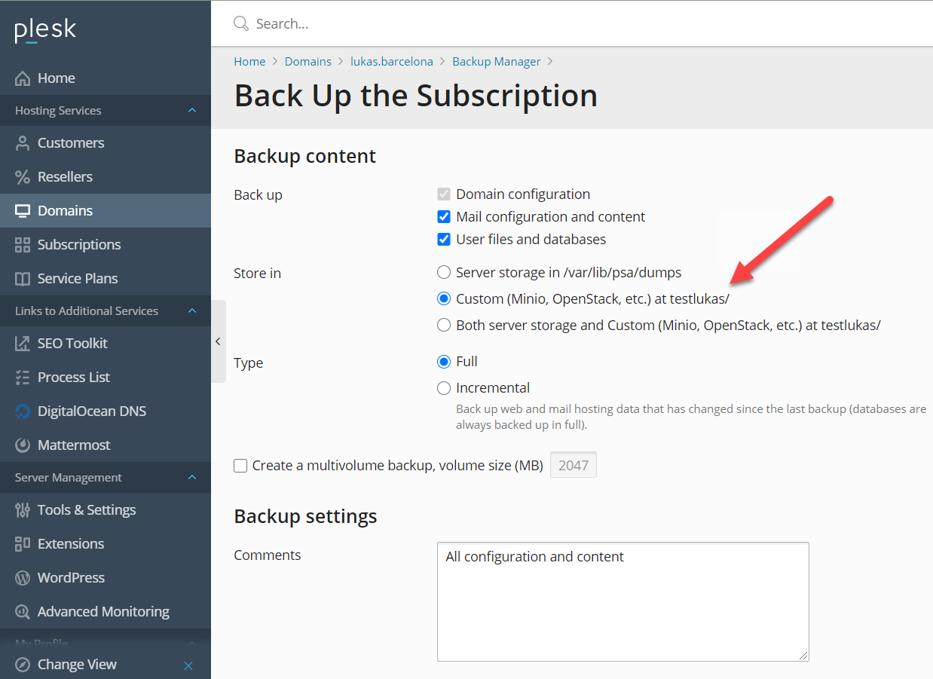Go to Backup Manager breadcrumb link

[x=496, y=62]
